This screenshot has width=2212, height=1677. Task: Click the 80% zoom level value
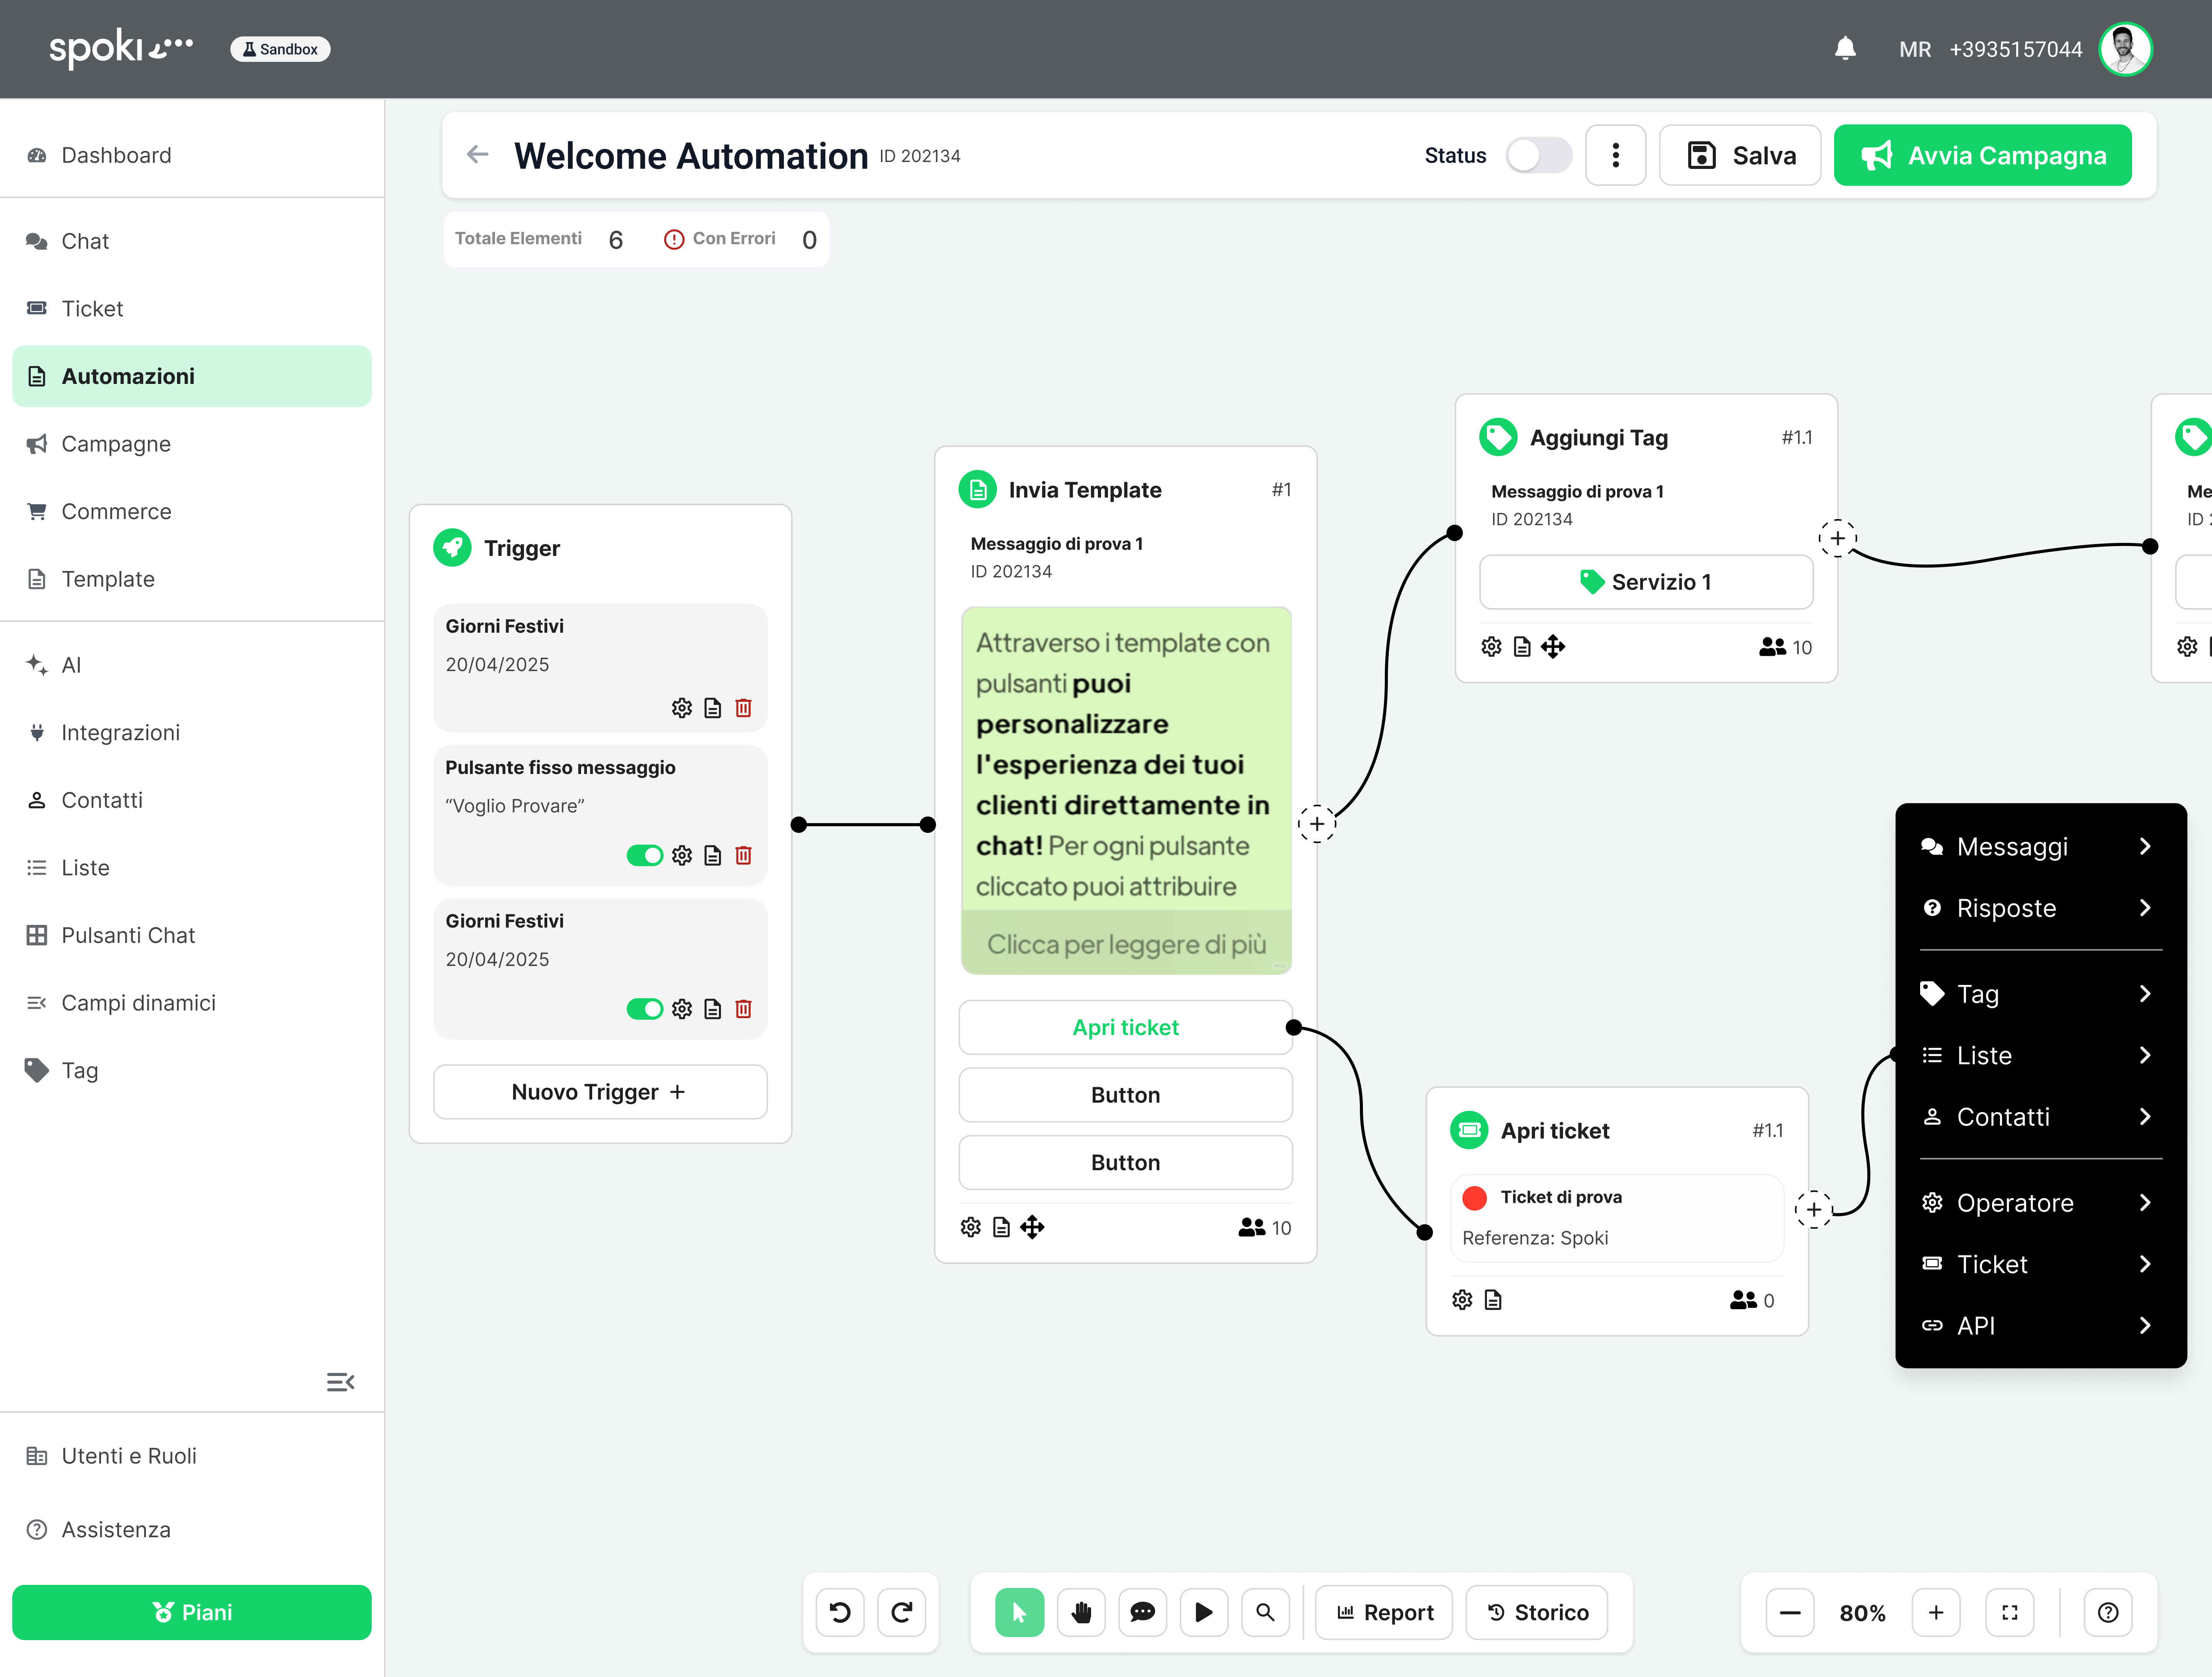tap(1863, 1613)
